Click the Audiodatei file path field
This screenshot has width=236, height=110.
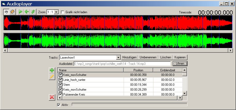coord(122,64)
